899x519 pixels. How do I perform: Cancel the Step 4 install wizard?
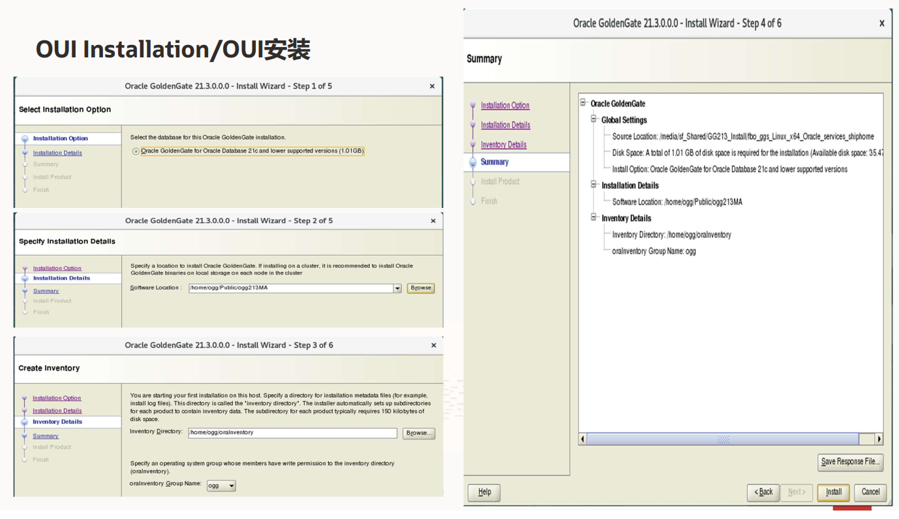[x=870, y=492]
